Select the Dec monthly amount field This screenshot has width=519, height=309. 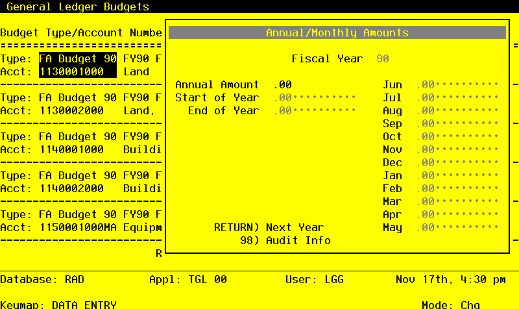click(457, 162)
